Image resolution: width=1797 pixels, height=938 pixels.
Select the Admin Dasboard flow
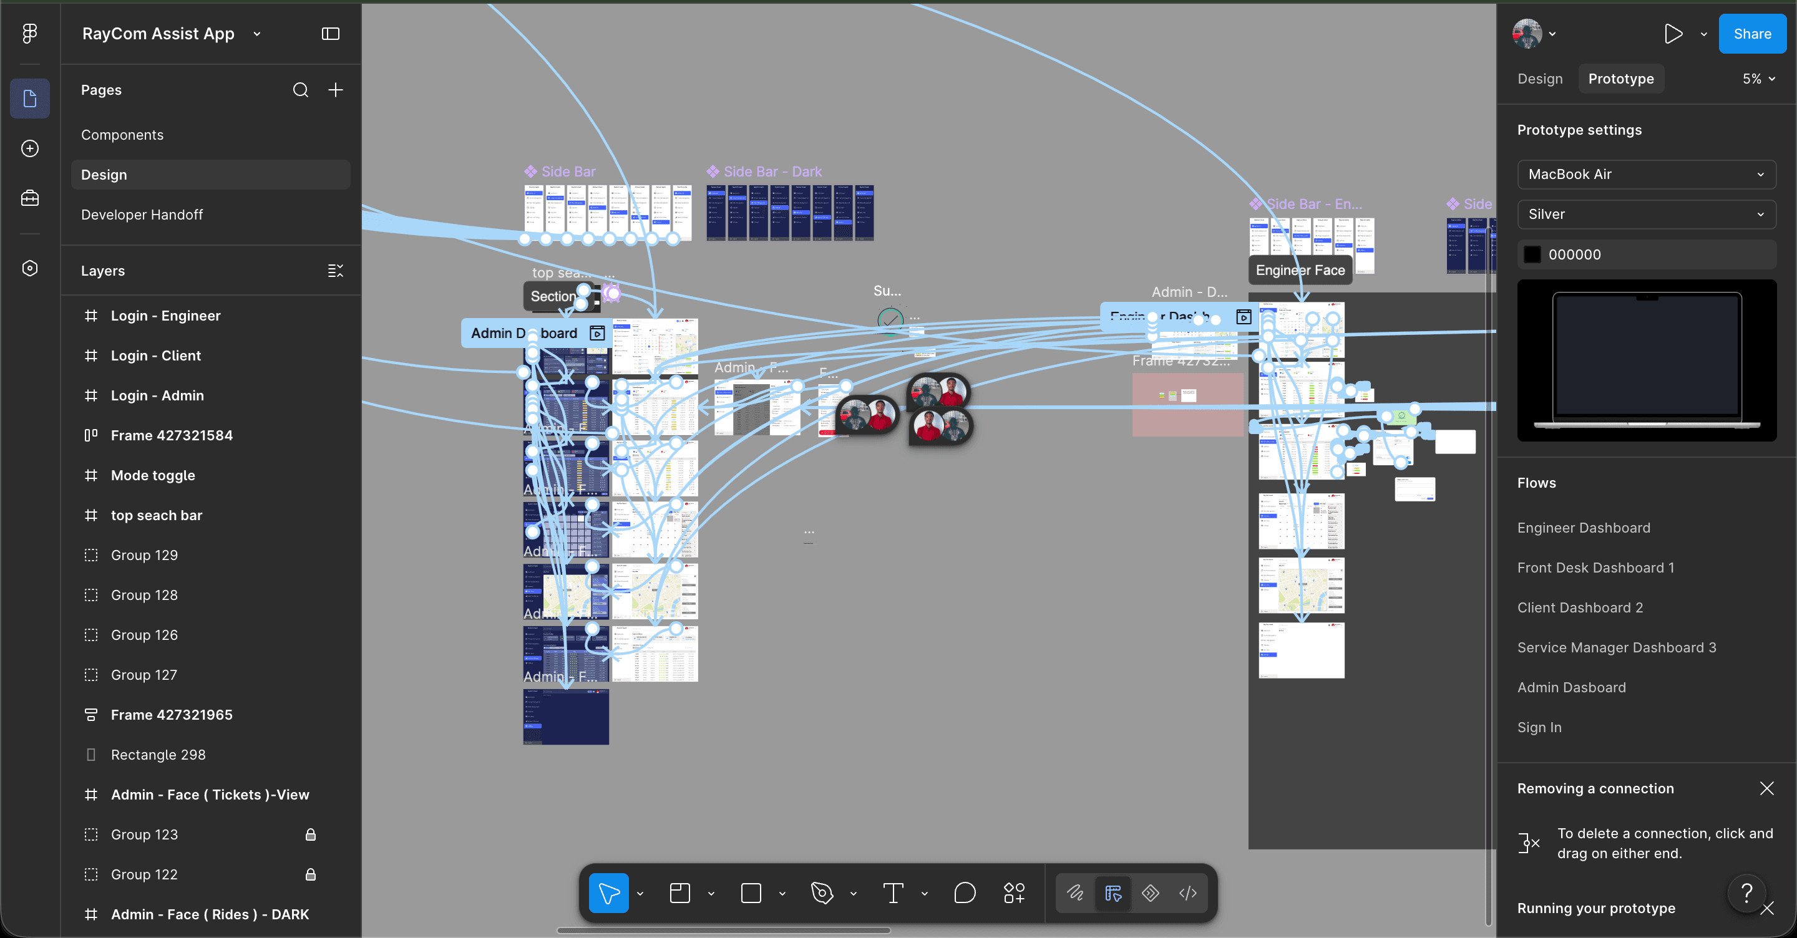pos(1571,688)
